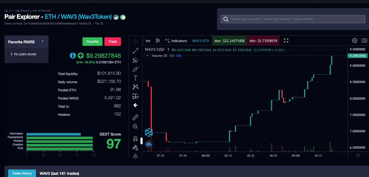Image resolution: width=369 pixels, height=177 pixels.
Task: Open the Indicators dialog
Action: [176, 41]
